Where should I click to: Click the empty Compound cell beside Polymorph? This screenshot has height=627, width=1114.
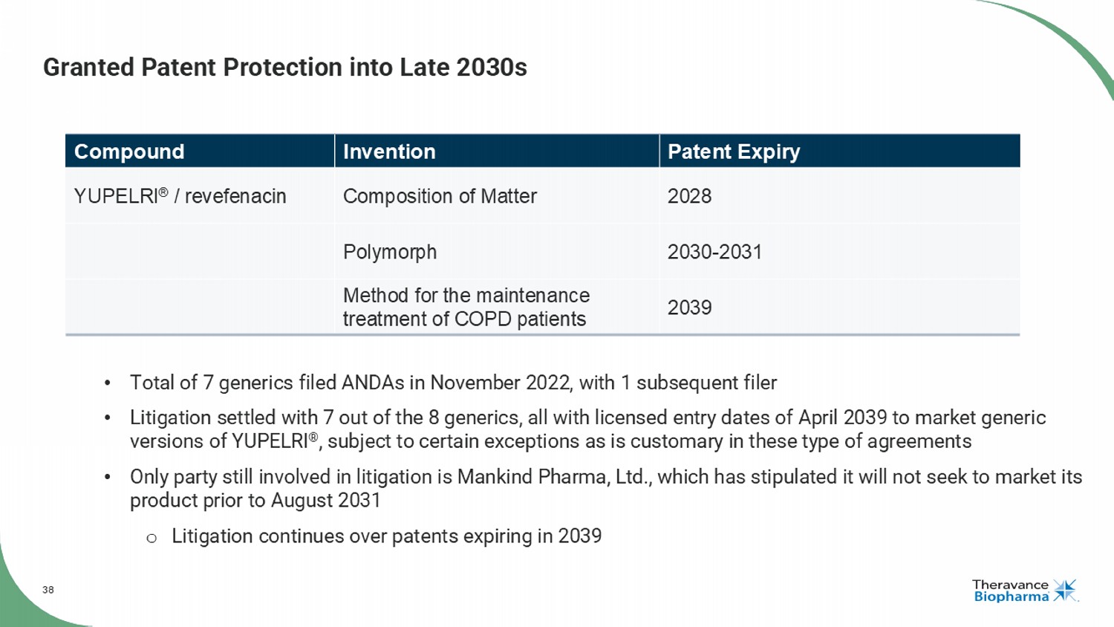coord(199,252)
